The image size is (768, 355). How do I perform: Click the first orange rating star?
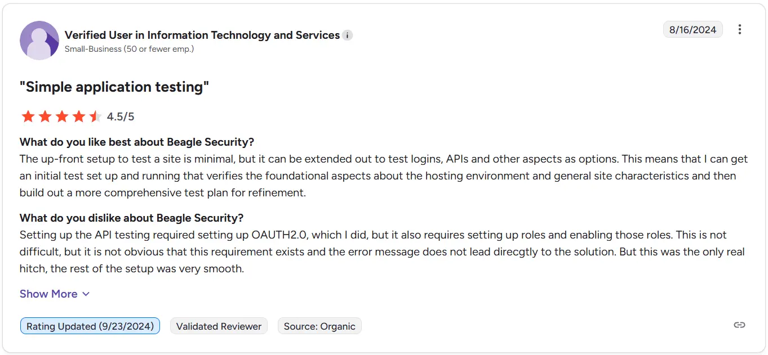point(28,116)
